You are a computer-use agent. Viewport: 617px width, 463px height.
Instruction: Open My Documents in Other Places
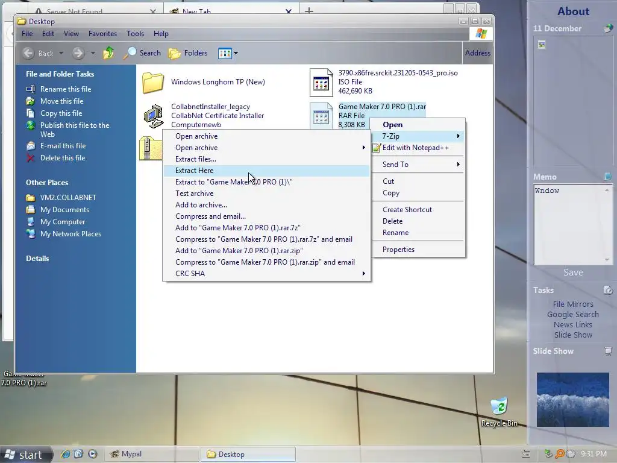tap(64, 210)
